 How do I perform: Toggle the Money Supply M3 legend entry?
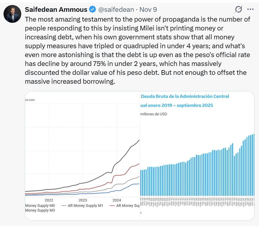click(40, 210)
